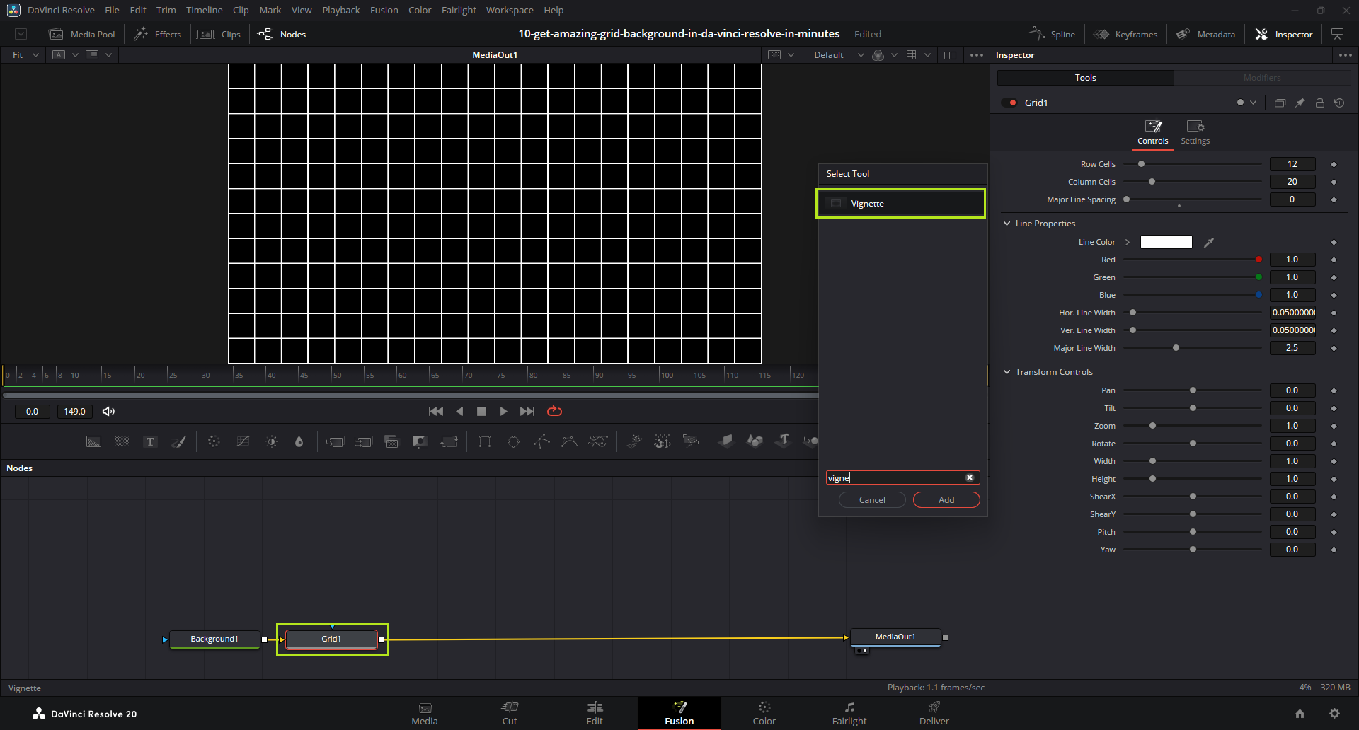
Task: Select the Rectangle mask tool
Action: [x=485, y=442]
